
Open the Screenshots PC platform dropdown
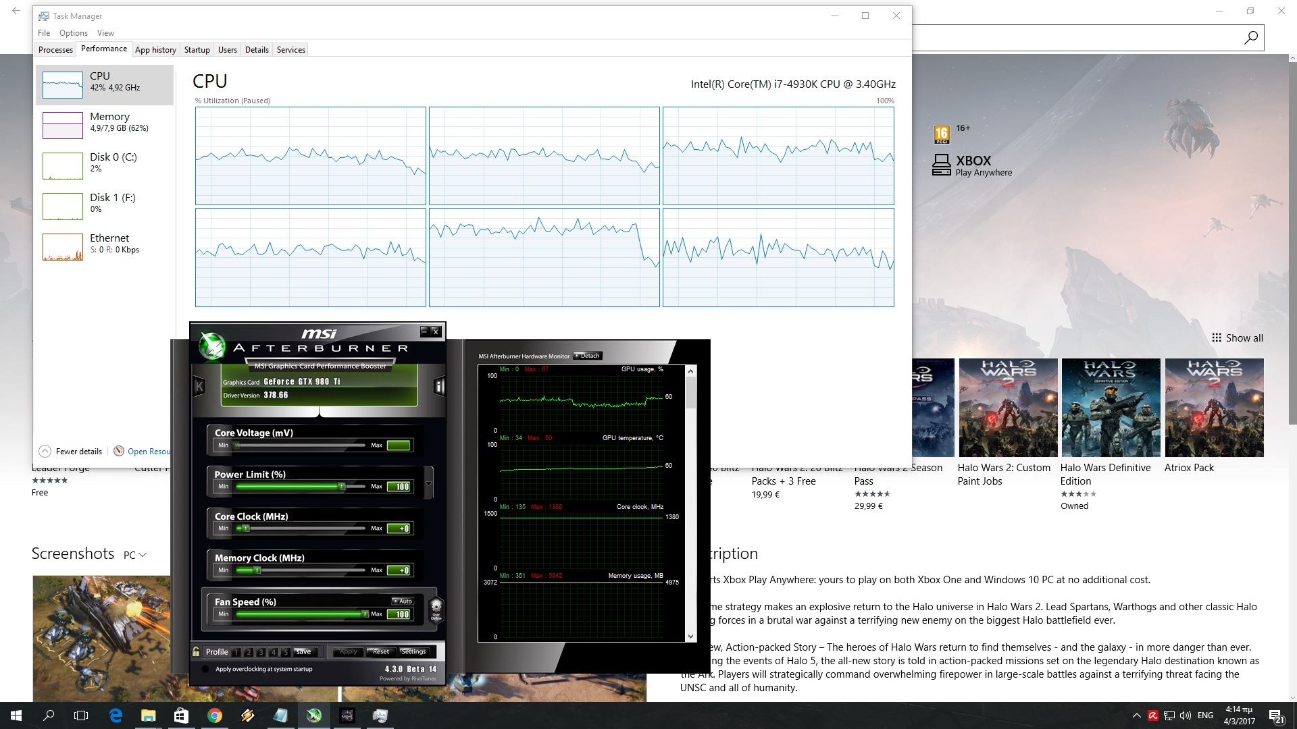pos(135,555)
